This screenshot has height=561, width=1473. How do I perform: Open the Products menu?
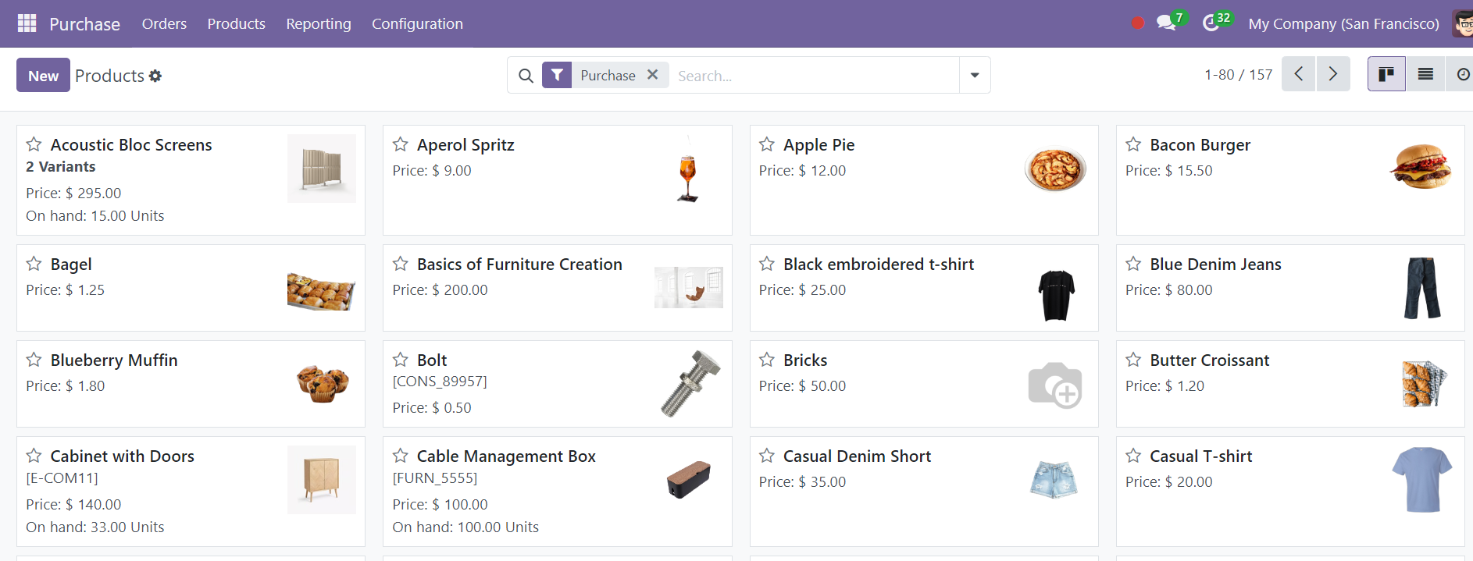(237, 23)
